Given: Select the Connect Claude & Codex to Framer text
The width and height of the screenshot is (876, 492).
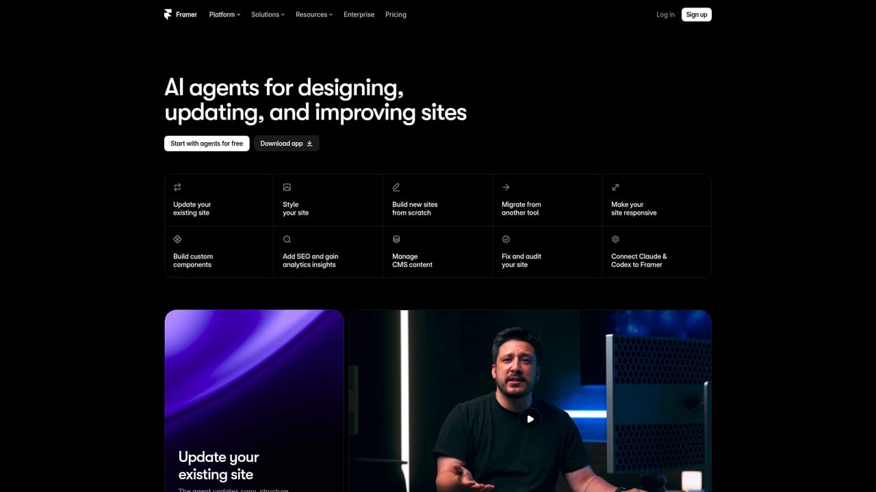Looking at the screenshot, I should pos(639,260).
